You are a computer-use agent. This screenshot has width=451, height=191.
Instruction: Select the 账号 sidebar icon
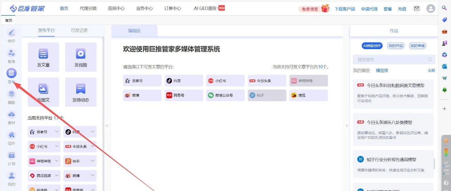pos(12,53)
